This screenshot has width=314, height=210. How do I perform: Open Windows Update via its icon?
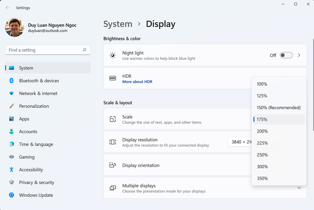12,195
